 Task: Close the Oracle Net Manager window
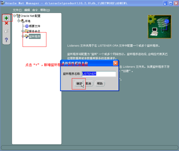click(176, 3)
